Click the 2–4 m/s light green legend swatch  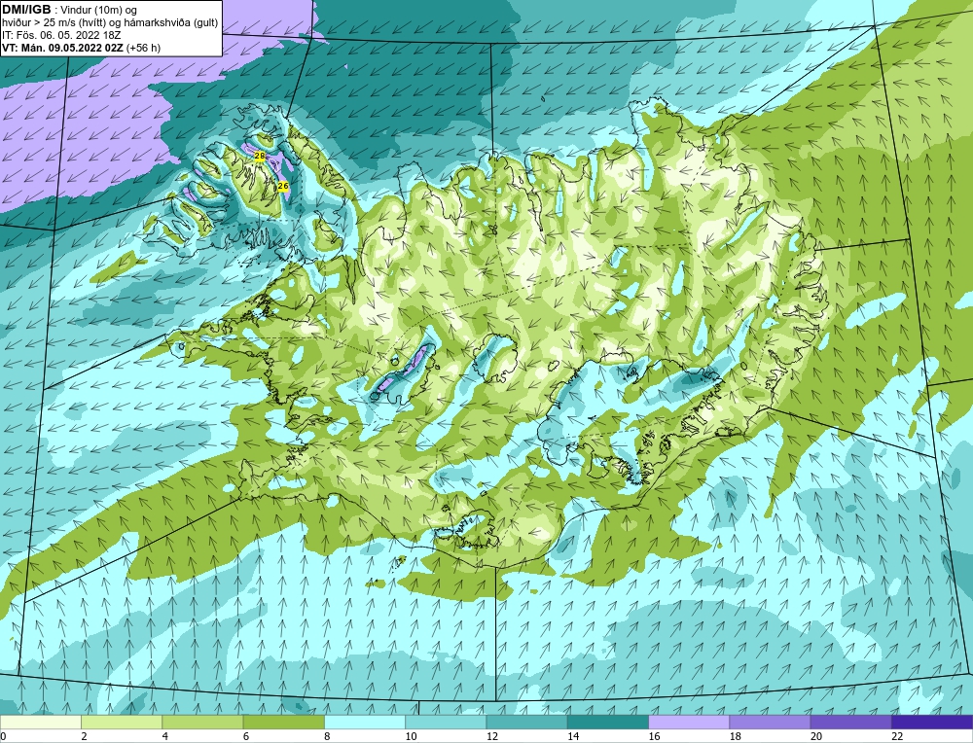point(122,722)
